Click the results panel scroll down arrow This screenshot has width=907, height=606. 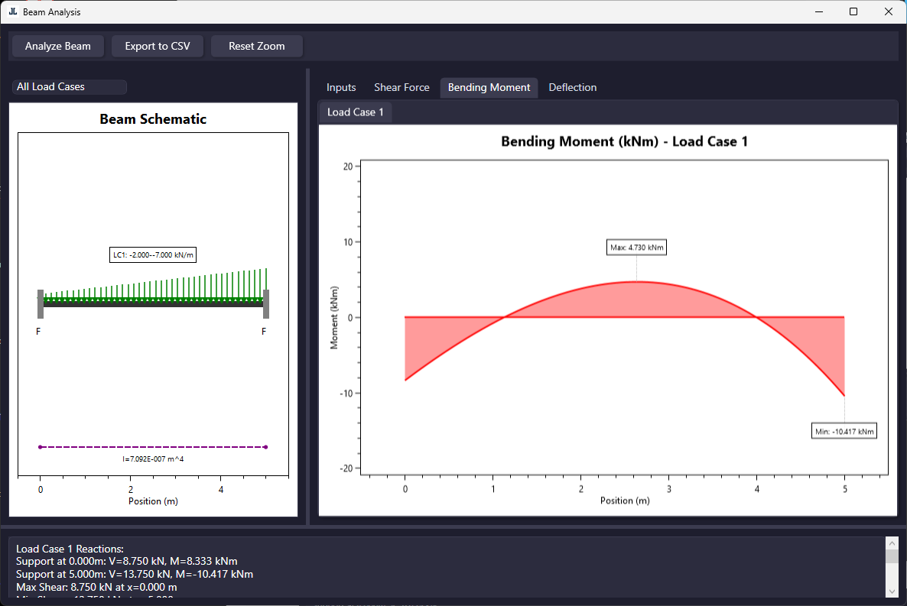[x=892, y=591]
